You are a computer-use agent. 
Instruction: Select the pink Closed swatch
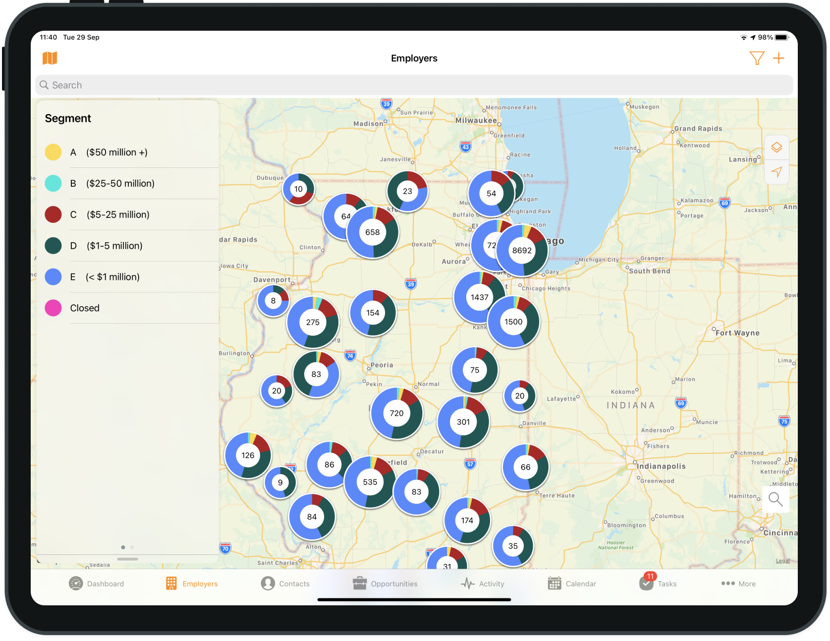53,308
